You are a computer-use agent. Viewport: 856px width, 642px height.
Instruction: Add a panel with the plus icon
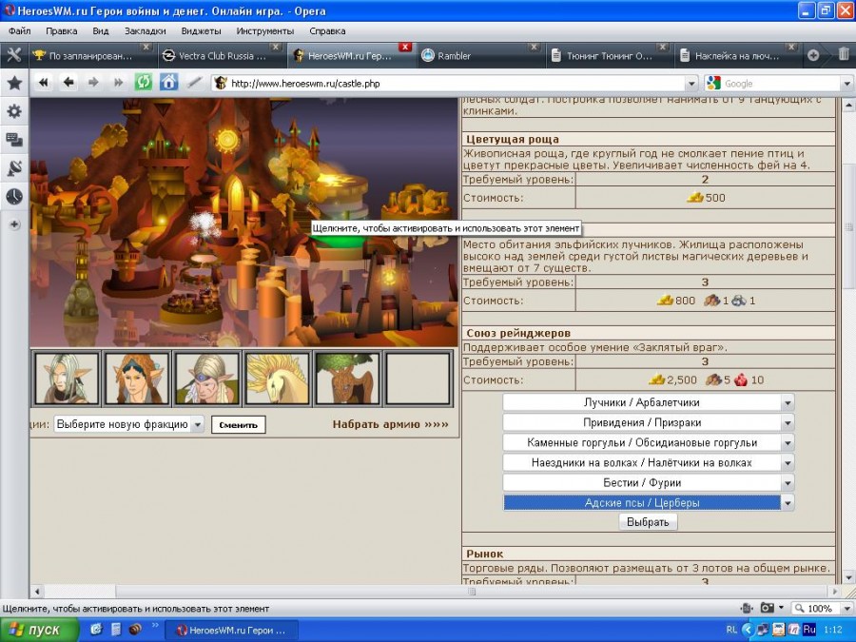14,224
